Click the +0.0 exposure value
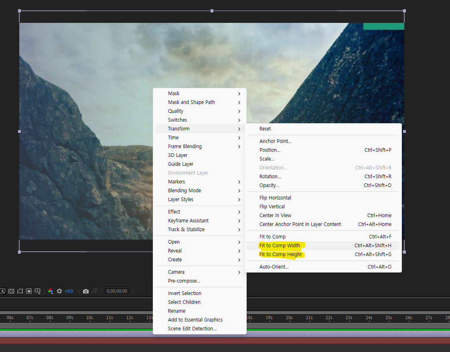Image resolution: width=450 pixels, height=352 pixels. (69, 291)
